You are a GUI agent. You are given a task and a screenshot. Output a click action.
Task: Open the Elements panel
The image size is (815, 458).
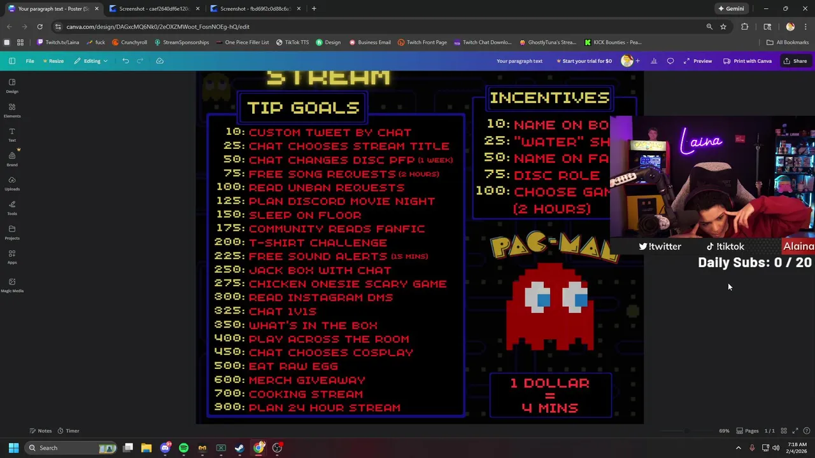[x=12, y=110]
